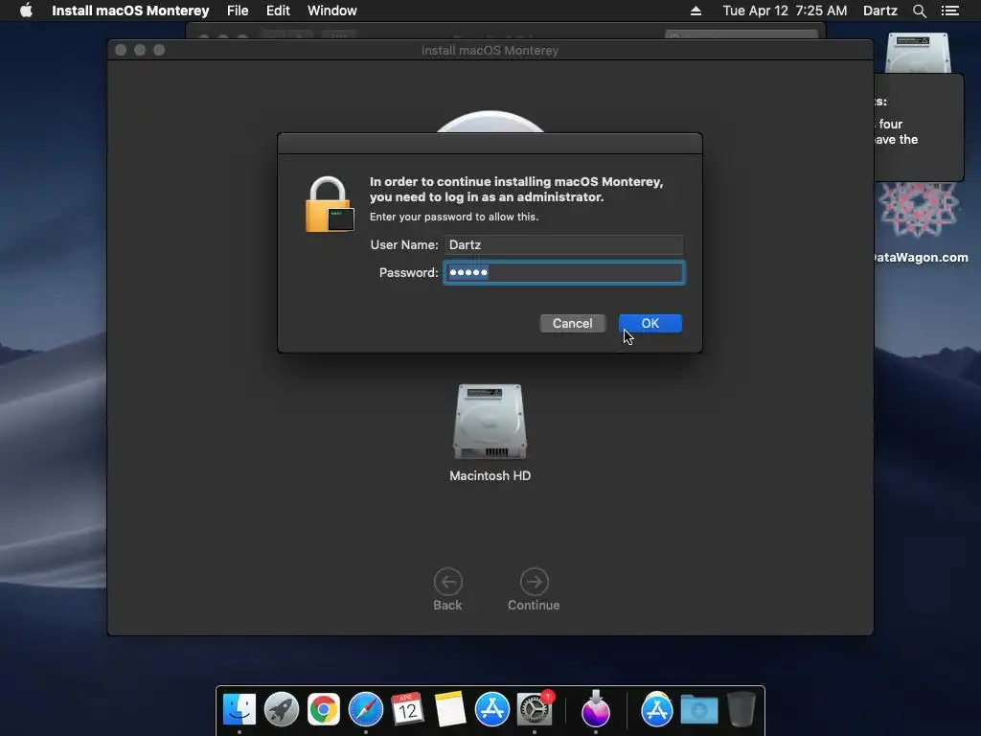
Task: Open System Preferences with update badge
Action: pos(535,708)
